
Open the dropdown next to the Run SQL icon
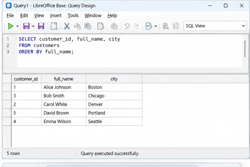tap(156, 26)
